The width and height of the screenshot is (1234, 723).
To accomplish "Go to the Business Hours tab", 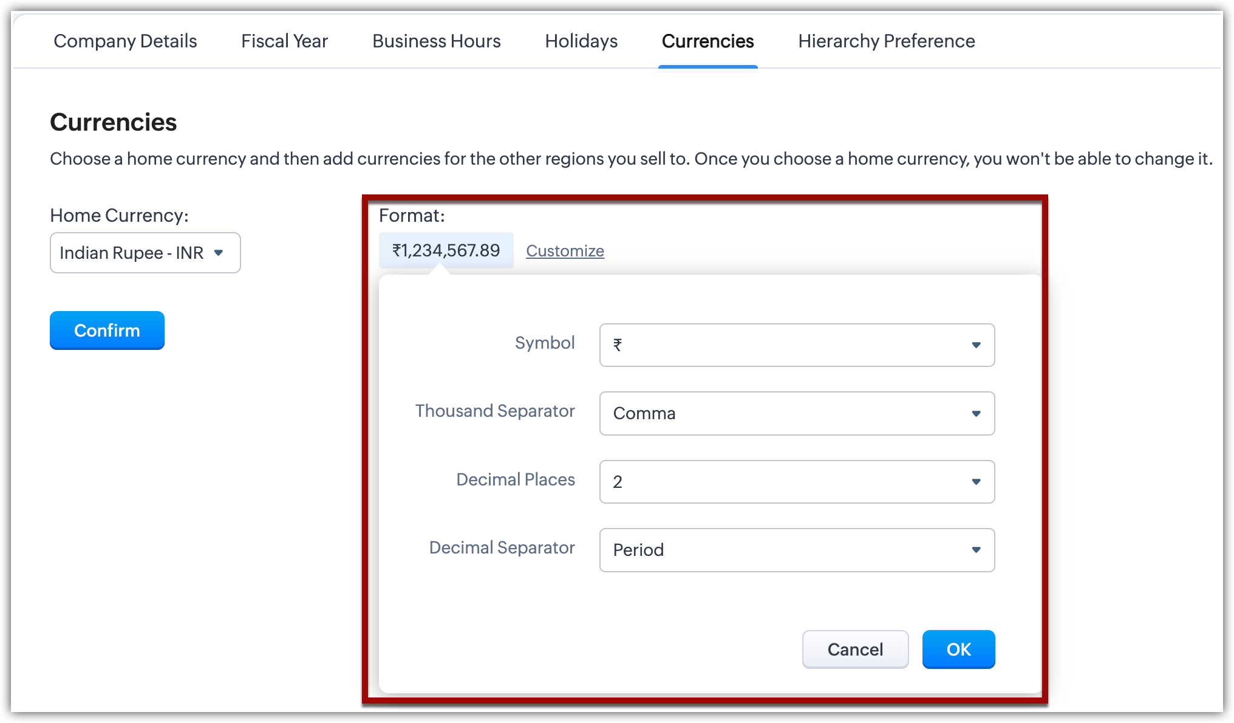I will 436,41.
